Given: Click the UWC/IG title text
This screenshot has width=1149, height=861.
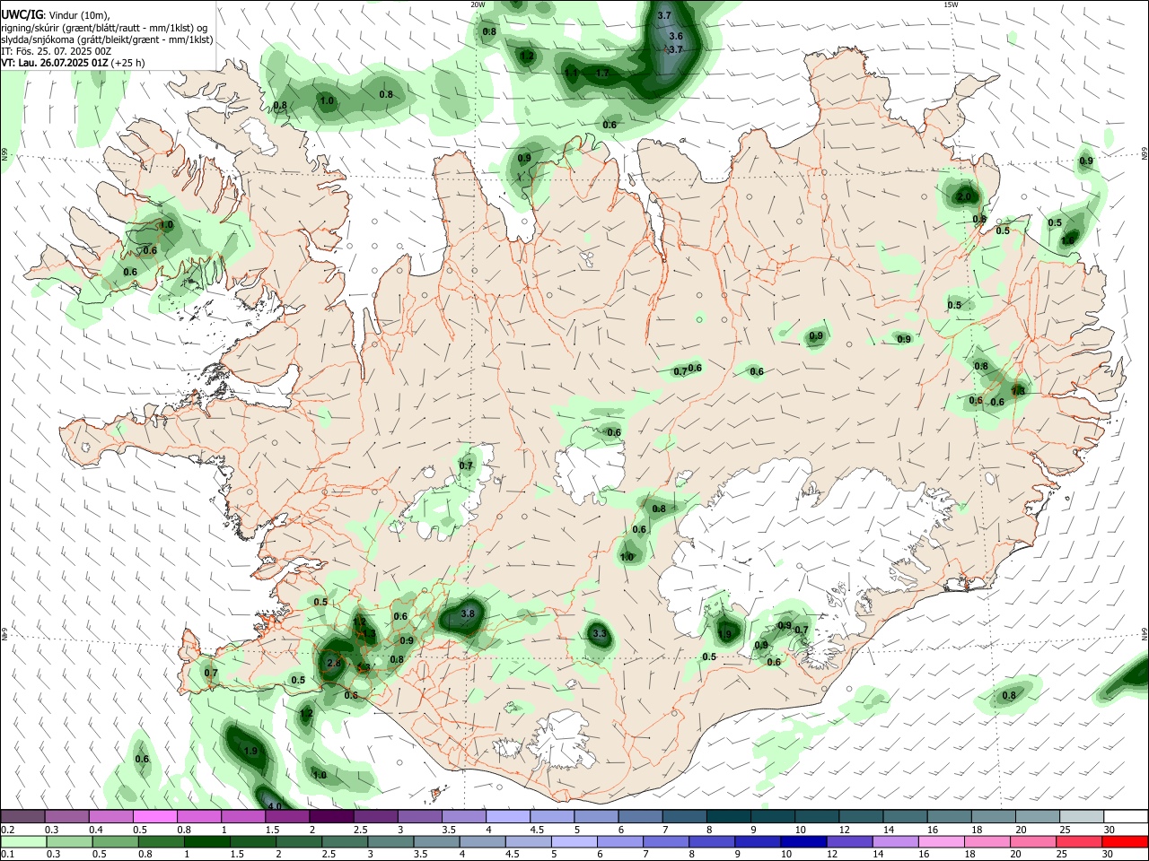Looking at the screenshot, I should (x=22, y=14).
